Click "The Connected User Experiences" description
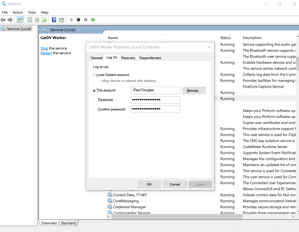The height and width of the screenshot is (232, 299). click(x=269, y=183)
